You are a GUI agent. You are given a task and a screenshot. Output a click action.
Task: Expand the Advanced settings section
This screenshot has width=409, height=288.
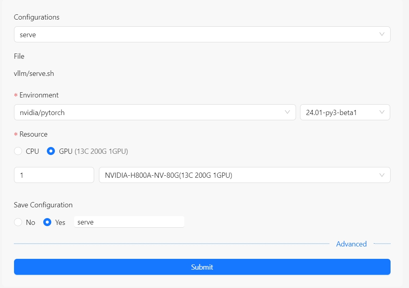(x=351, y=244)
